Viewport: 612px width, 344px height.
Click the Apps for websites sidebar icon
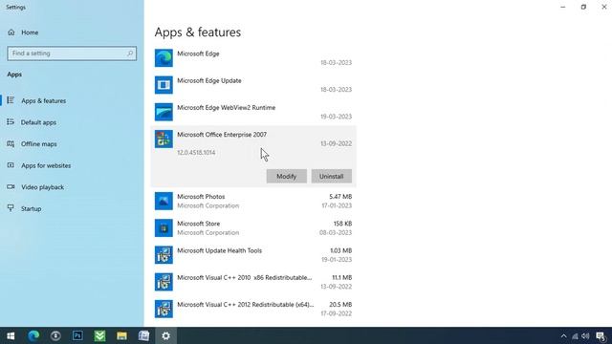pyautogui.click(x=11, y=165)
